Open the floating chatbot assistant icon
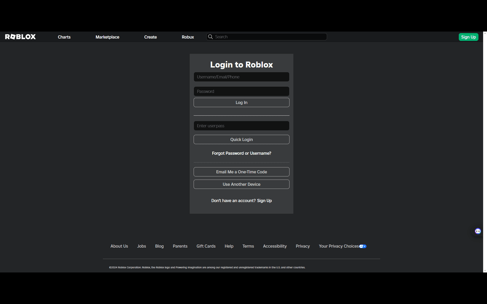Viewport: 487px width, 304px height. (x=478, y=231)
